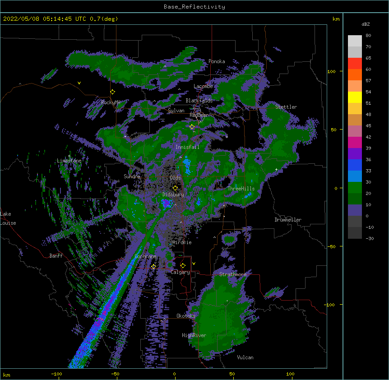The image size is (389, 380).
Task: Click the -50 tick on the horizontal km axis
Action: coord(115,374)
